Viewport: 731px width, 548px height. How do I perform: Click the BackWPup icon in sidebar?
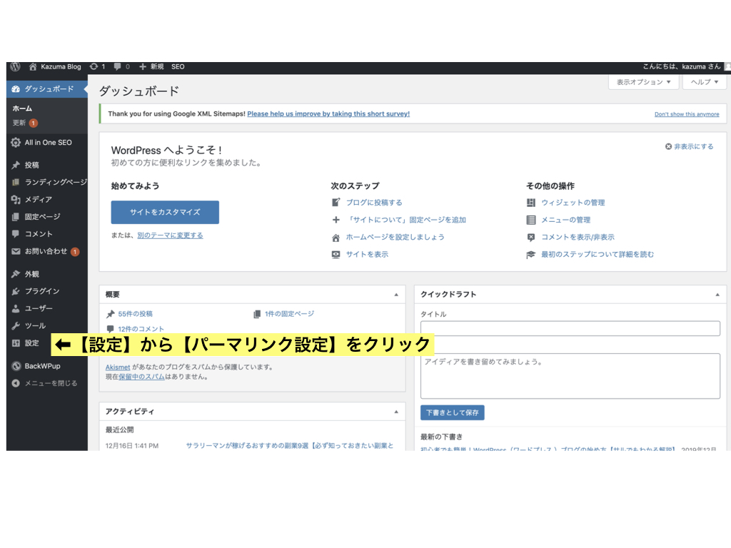16,366
